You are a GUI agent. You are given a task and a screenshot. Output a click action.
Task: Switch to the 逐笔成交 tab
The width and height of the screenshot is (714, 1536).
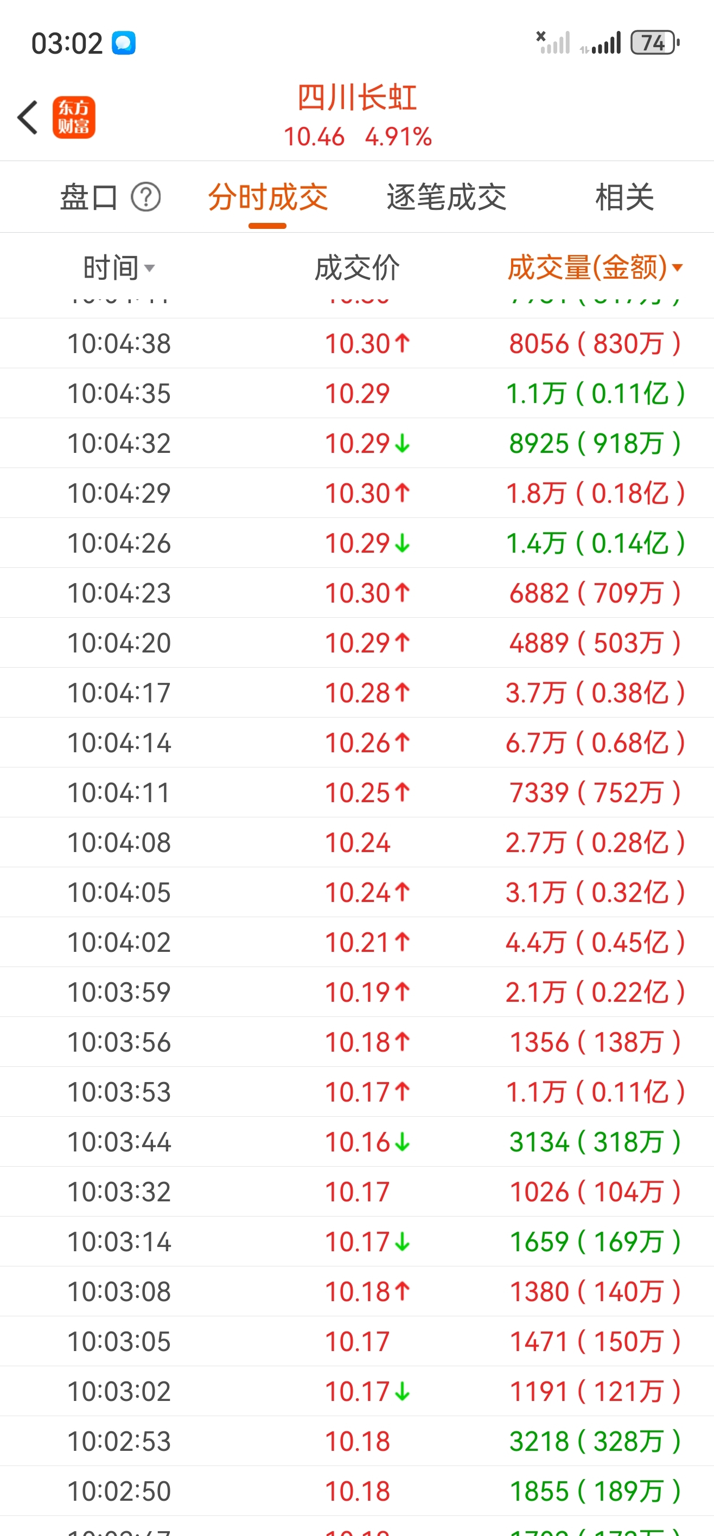446,197
